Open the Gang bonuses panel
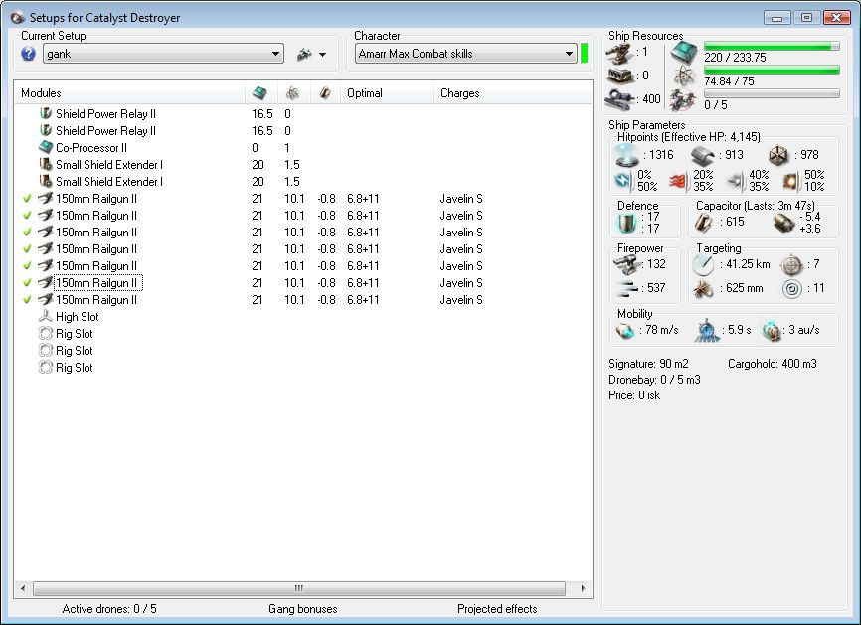The width and height of the screenshot is (861, 625). pos(303,608)
